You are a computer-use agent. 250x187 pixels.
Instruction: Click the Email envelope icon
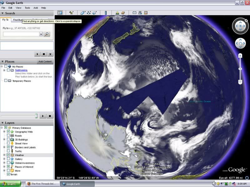(x=135, y=13)
